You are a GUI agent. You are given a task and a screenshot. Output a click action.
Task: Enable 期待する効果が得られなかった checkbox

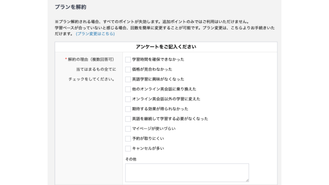point(128,109)
